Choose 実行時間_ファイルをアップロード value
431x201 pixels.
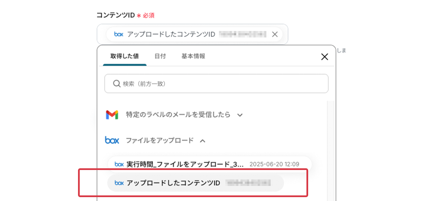coord(209,164)
